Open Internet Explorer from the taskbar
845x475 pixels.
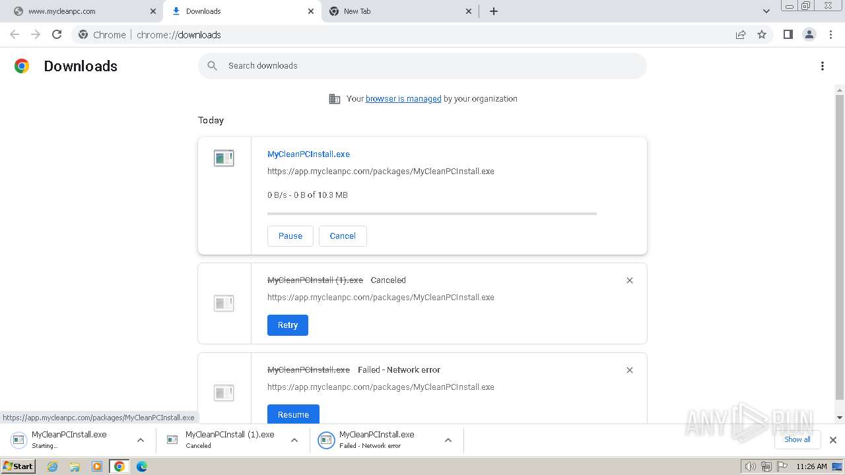(53, 466)
